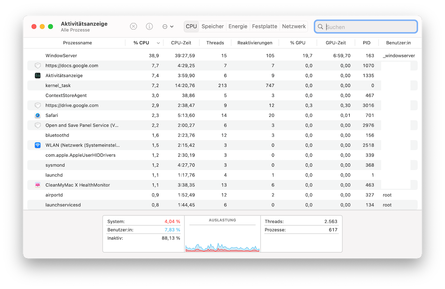Open the Energie tab
The image size is (445, 289).
pos(238,27)
